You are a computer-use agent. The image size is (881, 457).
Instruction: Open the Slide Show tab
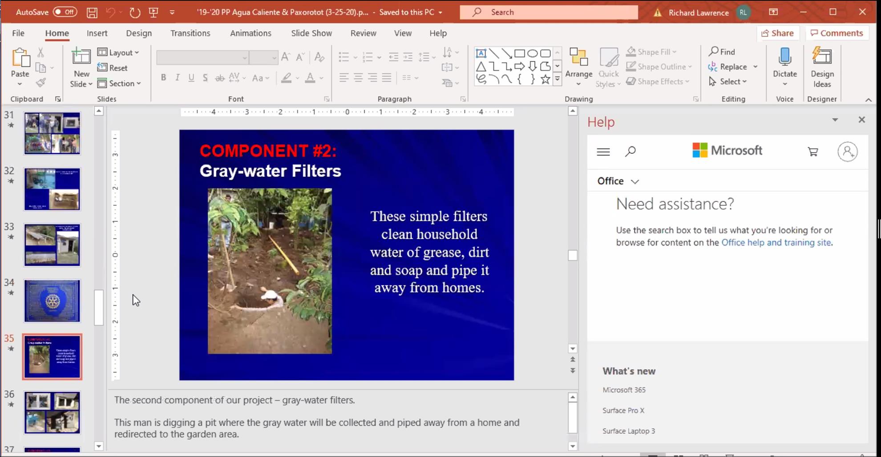pos(311,33)
